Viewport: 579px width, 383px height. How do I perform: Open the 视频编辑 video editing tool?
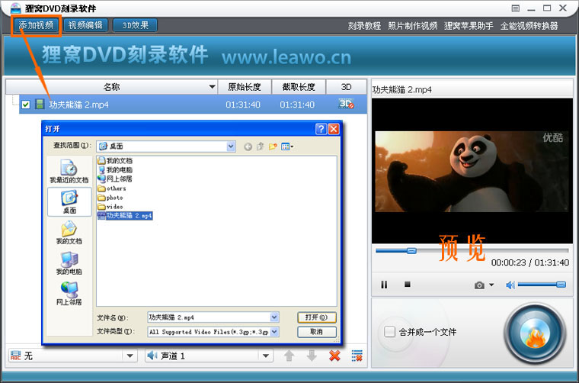click(85, 25)
